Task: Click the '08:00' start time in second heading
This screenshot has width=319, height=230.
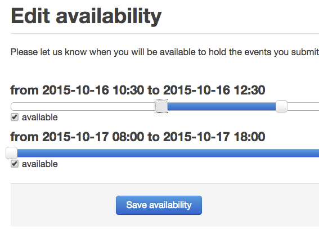Action: 128,137
